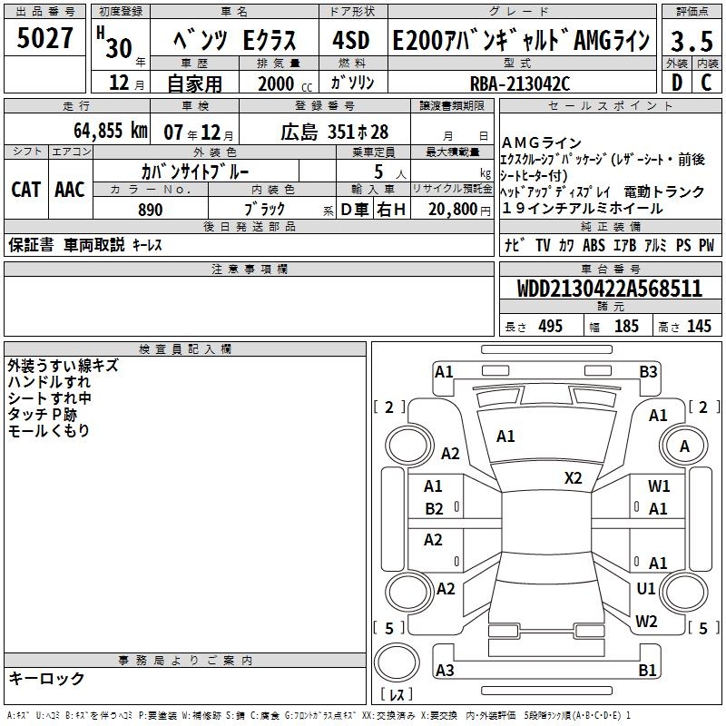The width and height of the screenshot is (726, 726).
Task: Click sales point ヘッドアップディスプレイ
Action: [555, 191]
